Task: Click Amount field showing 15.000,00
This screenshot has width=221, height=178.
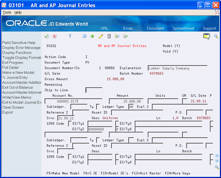Action: pos(126,101)
